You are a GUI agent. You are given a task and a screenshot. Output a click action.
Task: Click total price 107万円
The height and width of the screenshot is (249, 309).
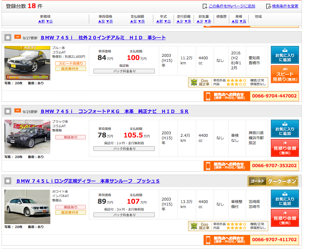[137, 202]
